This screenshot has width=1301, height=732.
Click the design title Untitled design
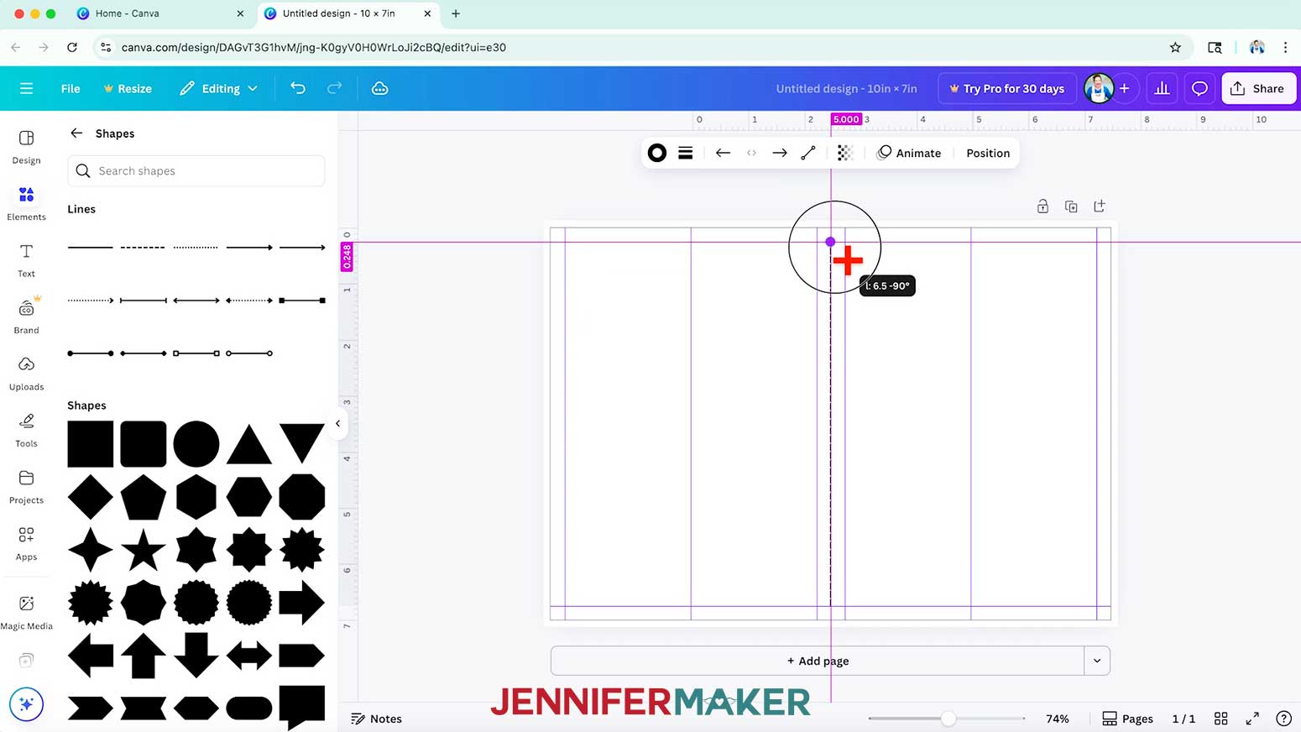(x=846, y=88)
